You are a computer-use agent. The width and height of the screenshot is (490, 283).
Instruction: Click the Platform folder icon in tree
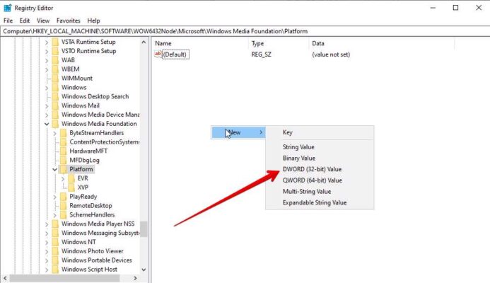coord(63,169)
